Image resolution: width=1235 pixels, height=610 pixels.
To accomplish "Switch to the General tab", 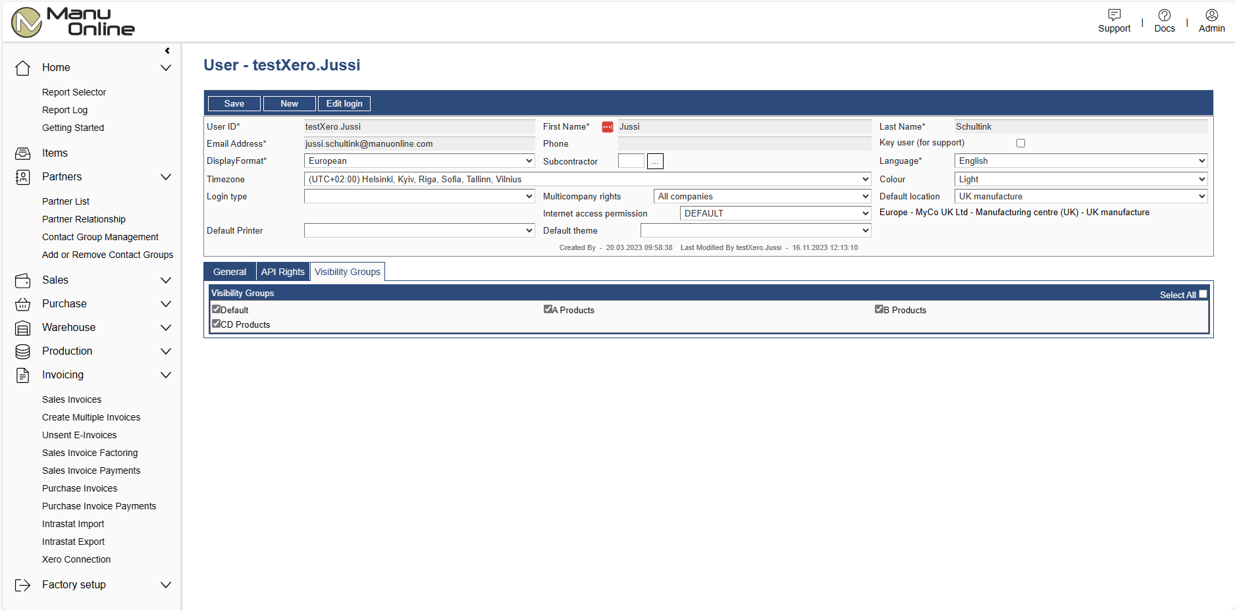I will click(x=229, y=272).
